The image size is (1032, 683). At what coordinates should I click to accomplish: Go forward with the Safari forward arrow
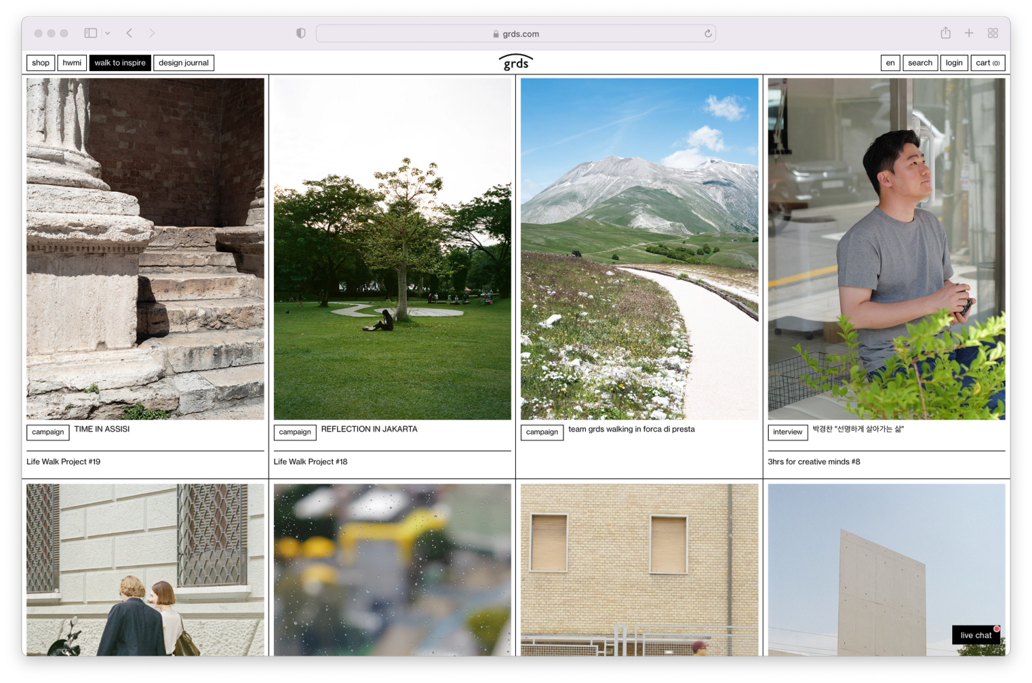pyautogui.click(x=152, y=33)
